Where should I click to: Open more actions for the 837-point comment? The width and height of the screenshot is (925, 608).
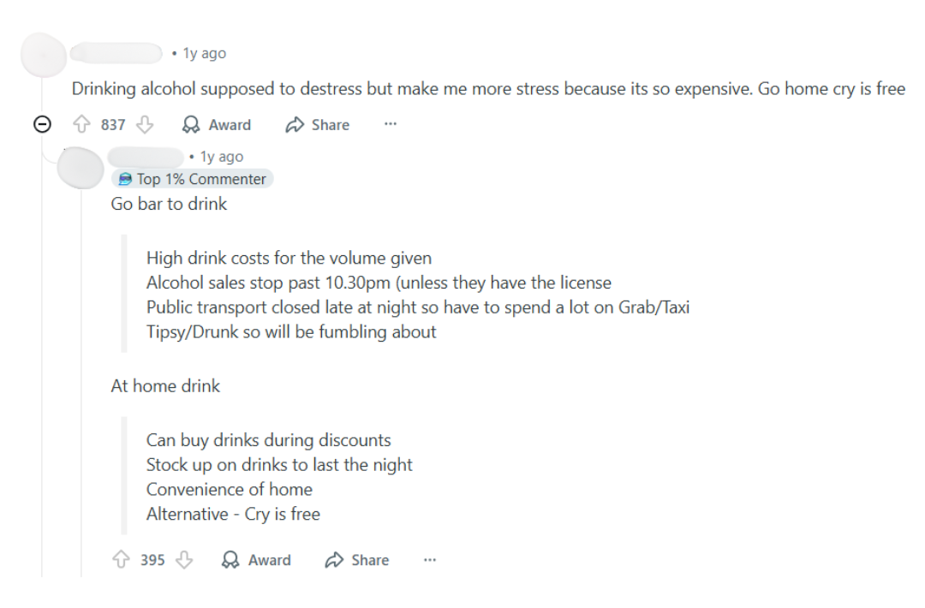391,124
